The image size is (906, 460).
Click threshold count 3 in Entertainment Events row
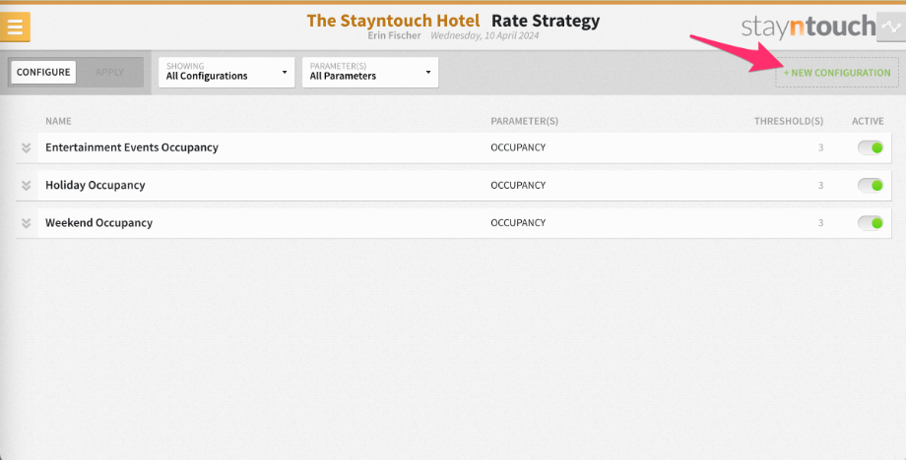(820, 147)
